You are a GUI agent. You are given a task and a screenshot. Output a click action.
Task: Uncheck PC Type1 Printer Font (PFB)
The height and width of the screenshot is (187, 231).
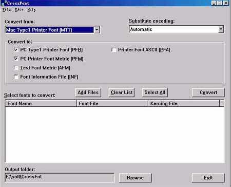point(16,50)
